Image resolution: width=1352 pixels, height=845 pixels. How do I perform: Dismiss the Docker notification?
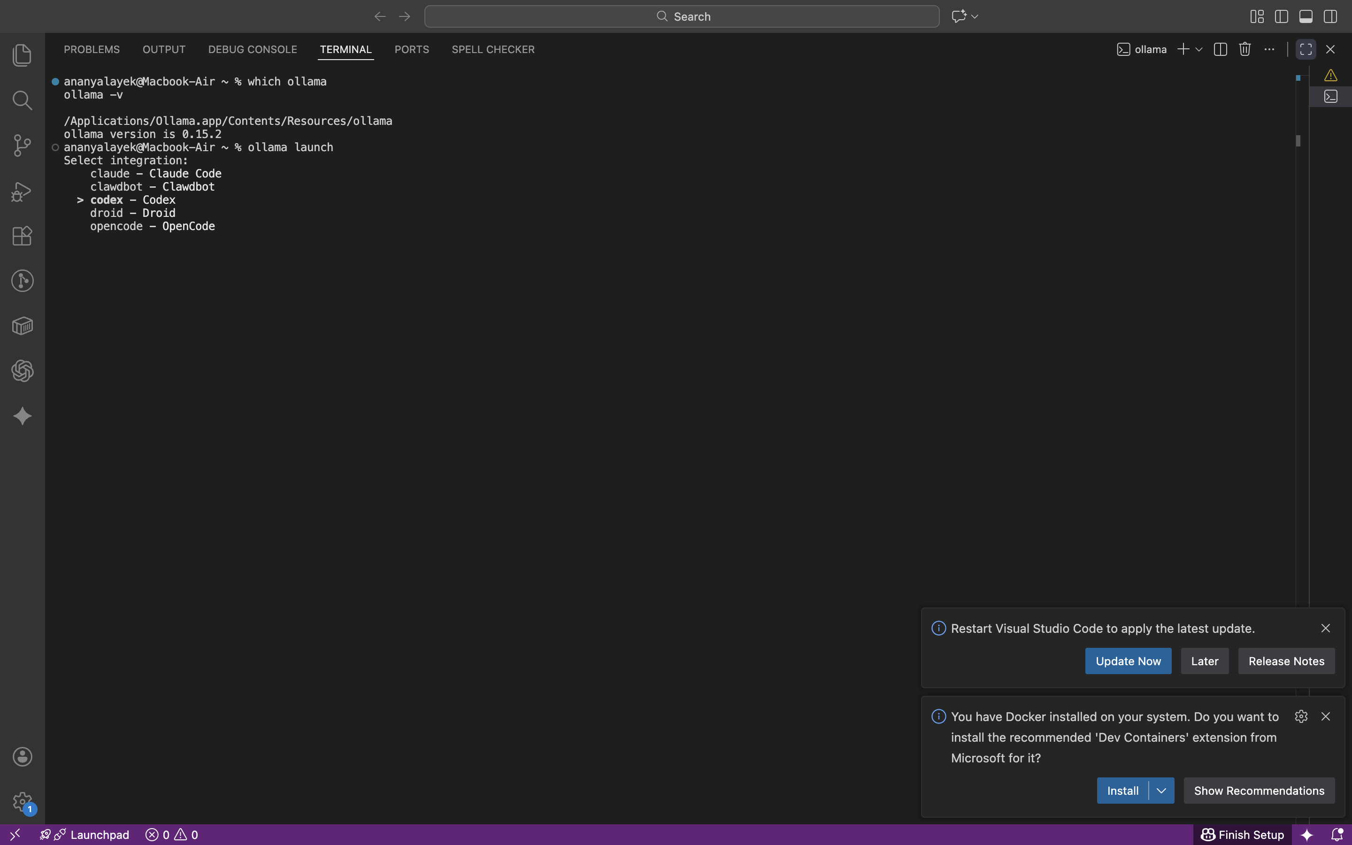(x=1325, y=716)
